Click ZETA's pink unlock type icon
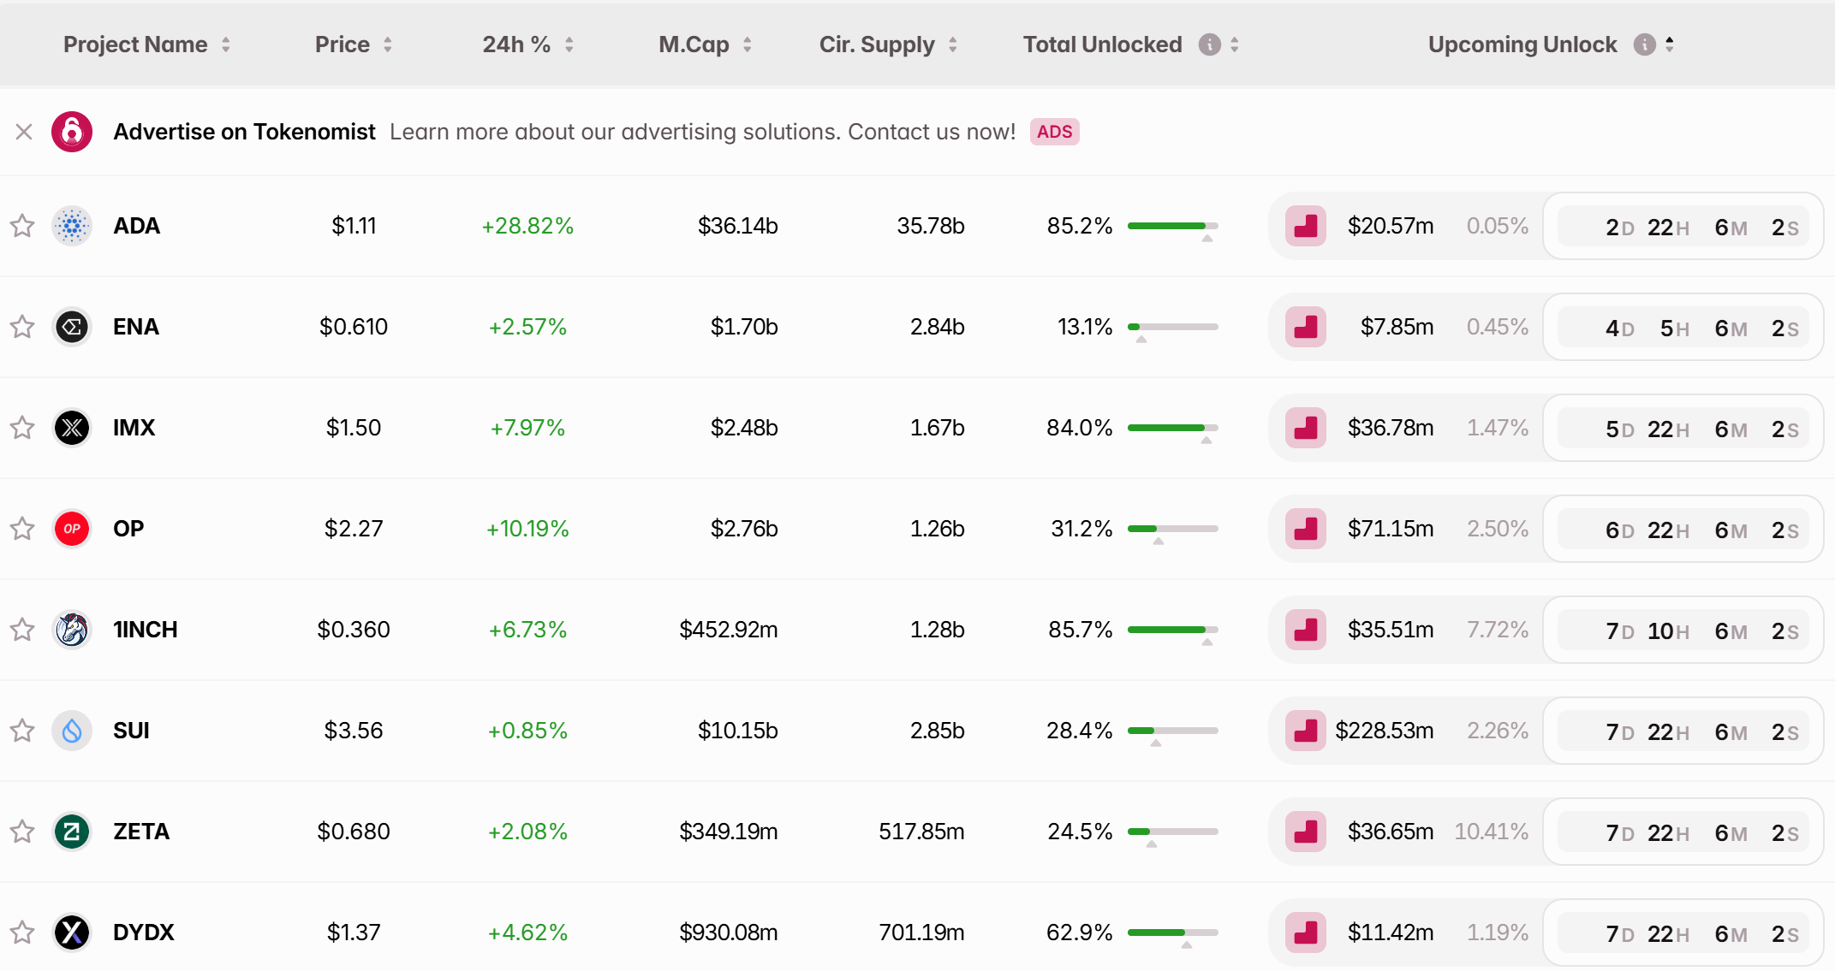This screenshot has height=971, width=1835. (1306, 832)
